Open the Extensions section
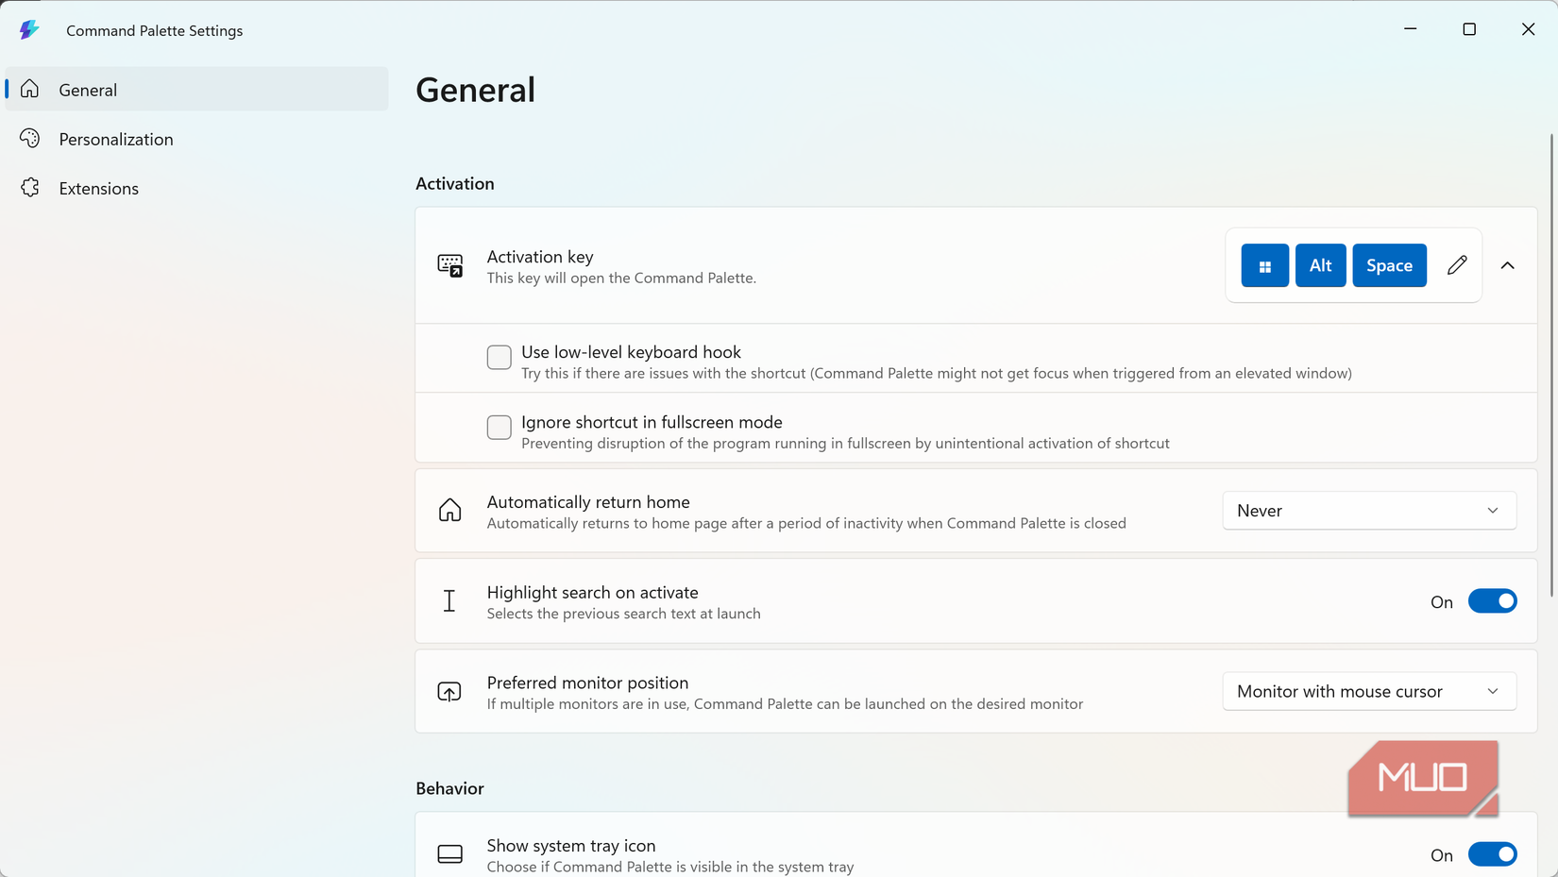This screenshot has height=877, width=1558. [x=98, y=187]
